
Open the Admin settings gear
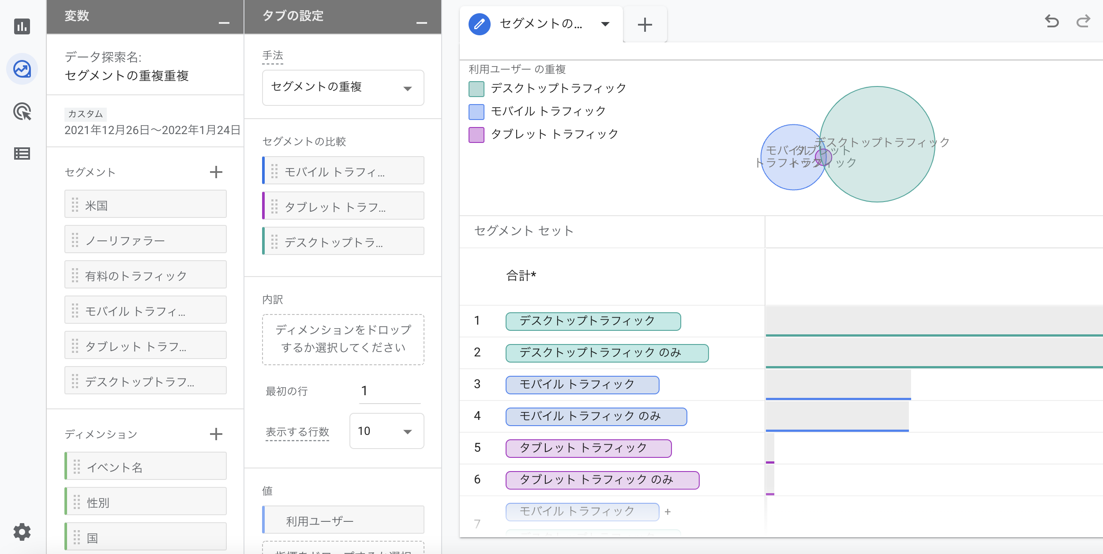tap(22, 532)
